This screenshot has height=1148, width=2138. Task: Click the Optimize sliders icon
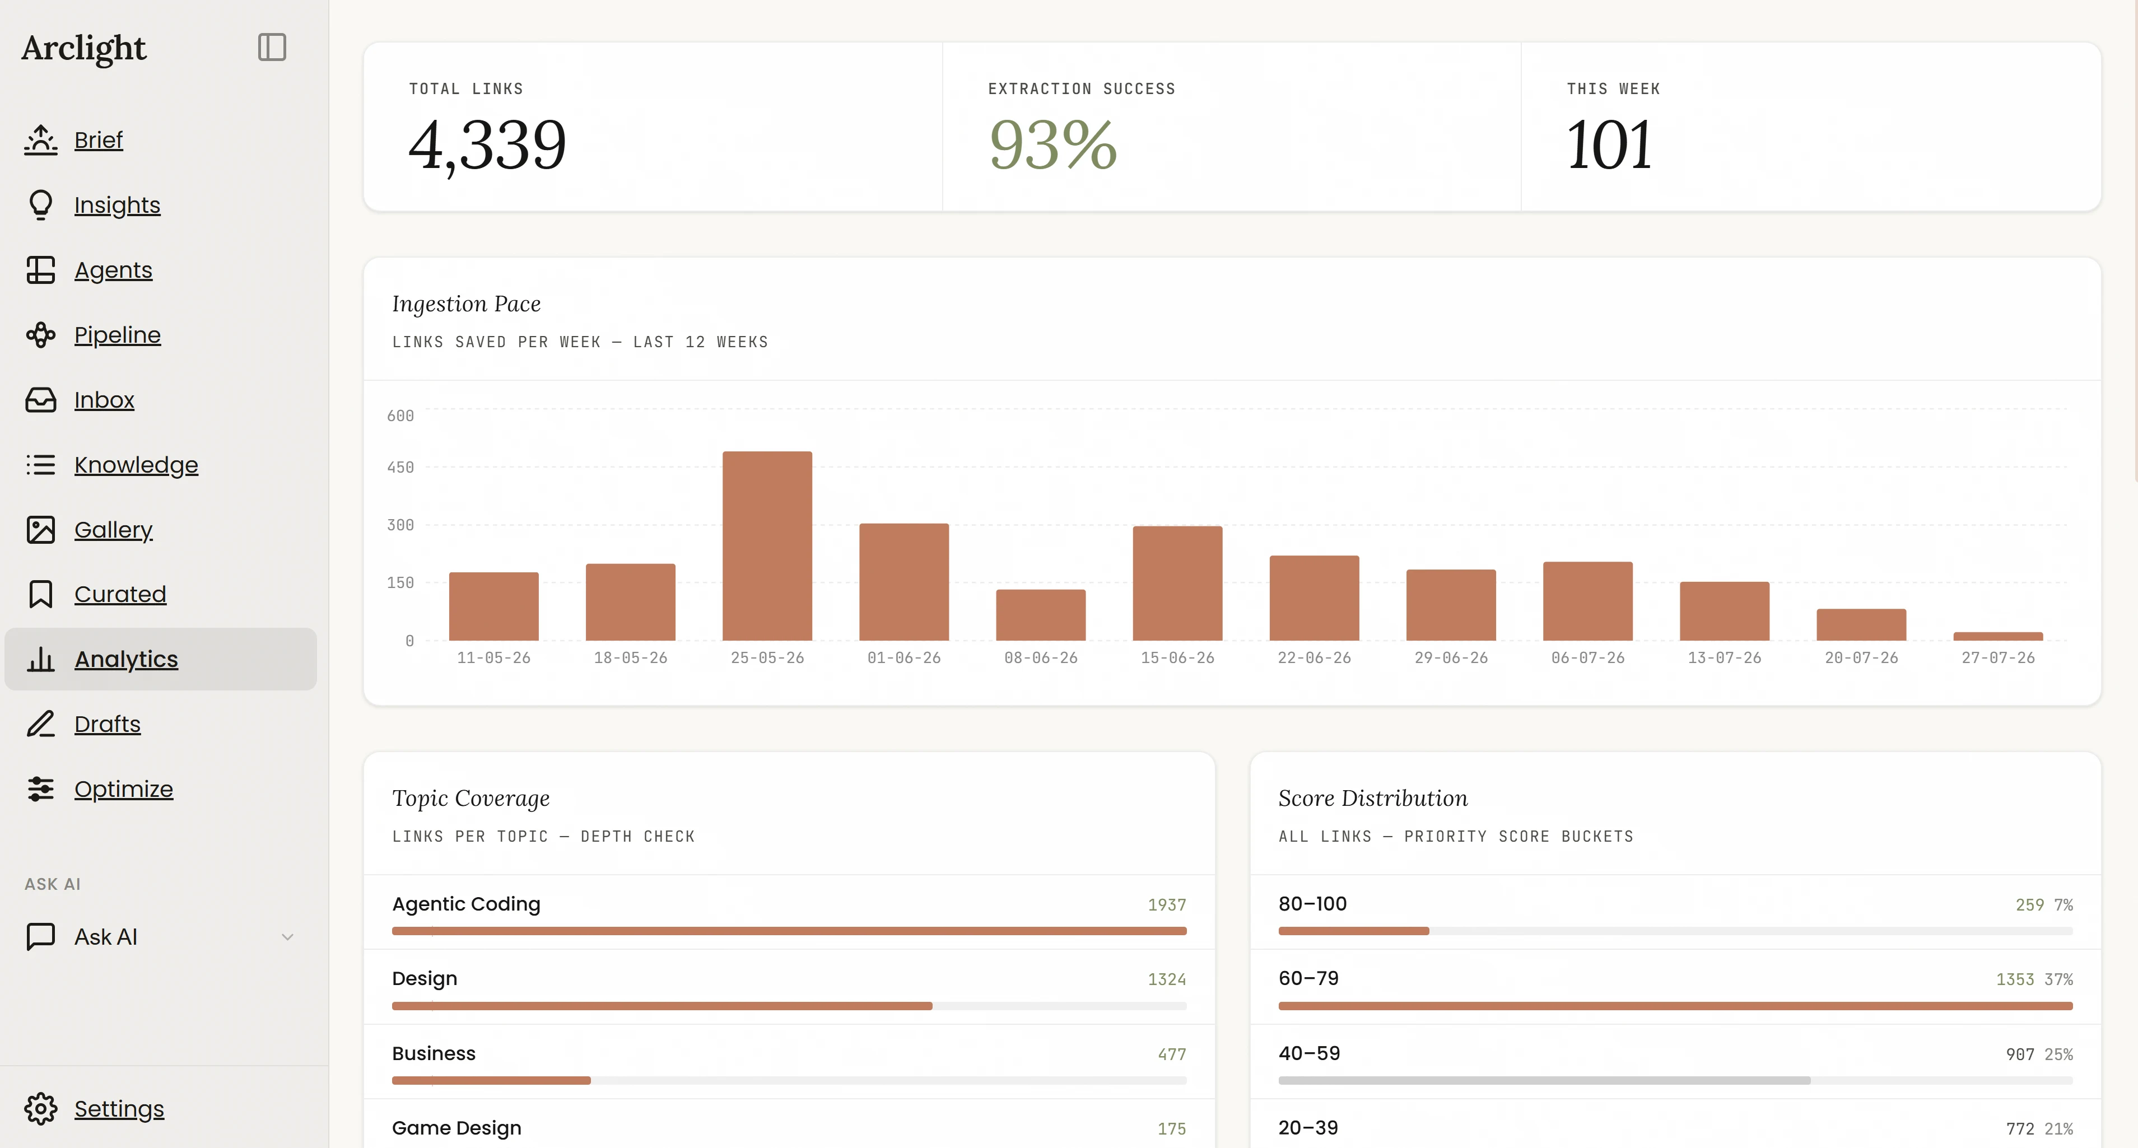tap(41, 788)
